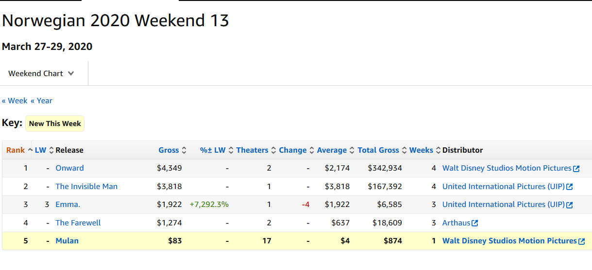Click external link icon in Invisible Man row
The image size is (592, 270).
(x=570, y=187)
